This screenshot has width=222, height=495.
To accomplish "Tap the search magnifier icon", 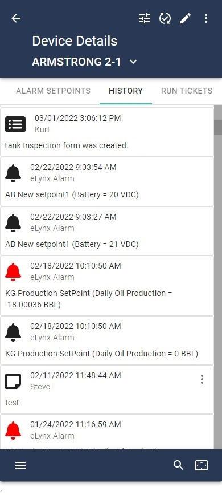I will (179, 465).
